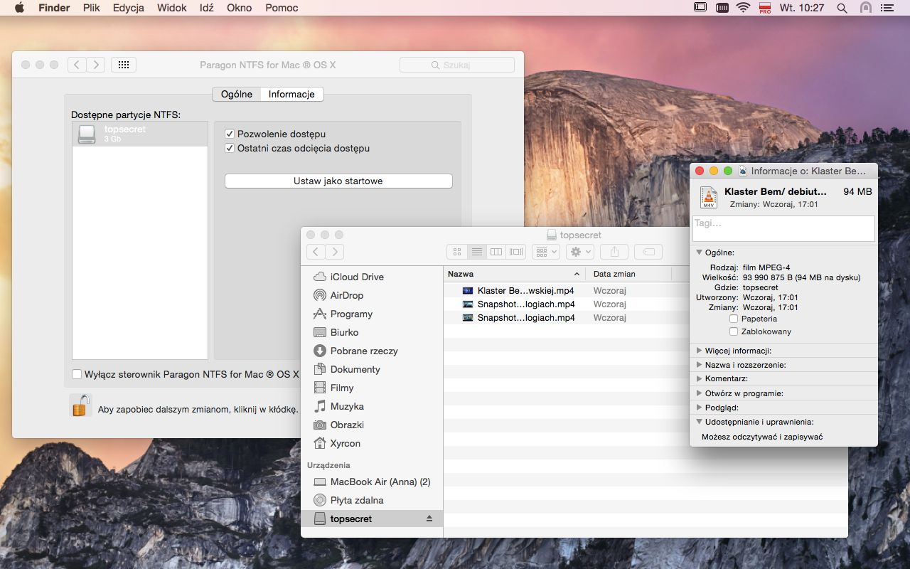910x569 pixels.
Task: Click the lock icon in Paragon NTFS window
Action: [80, 405]
